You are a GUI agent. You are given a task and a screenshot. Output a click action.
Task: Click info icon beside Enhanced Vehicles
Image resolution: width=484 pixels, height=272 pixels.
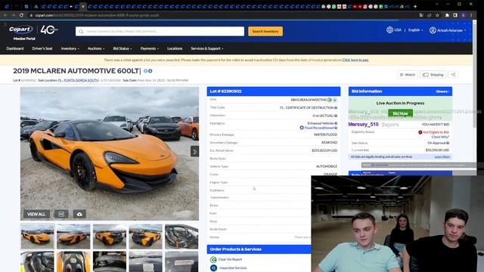(x=336, y=123)
